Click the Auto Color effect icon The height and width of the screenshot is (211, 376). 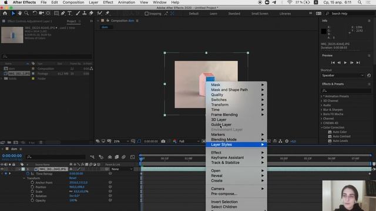[330, 132]
